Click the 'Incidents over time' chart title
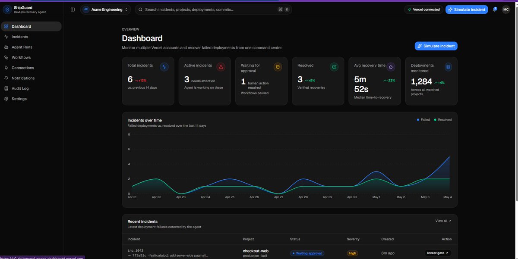518x259 pixels. click(145, 120)
